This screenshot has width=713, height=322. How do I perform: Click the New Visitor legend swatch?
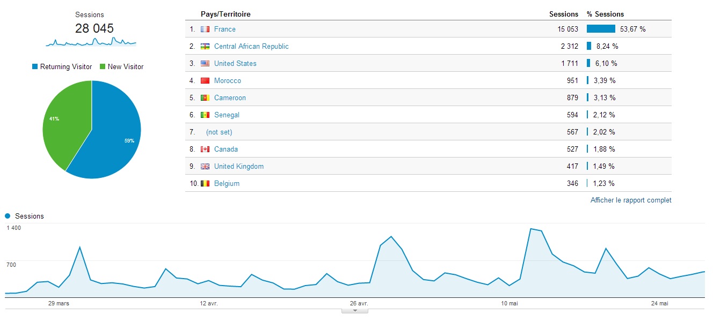103,67
